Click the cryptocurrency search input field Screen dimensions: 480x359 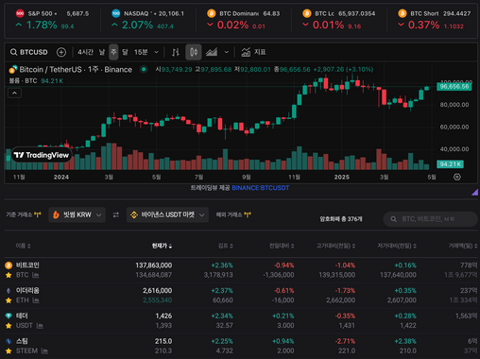pos(431,219)
